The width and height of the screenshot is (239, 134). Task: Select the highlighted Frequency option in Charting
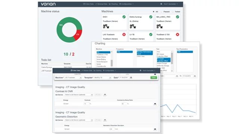[x=125, y=52]
